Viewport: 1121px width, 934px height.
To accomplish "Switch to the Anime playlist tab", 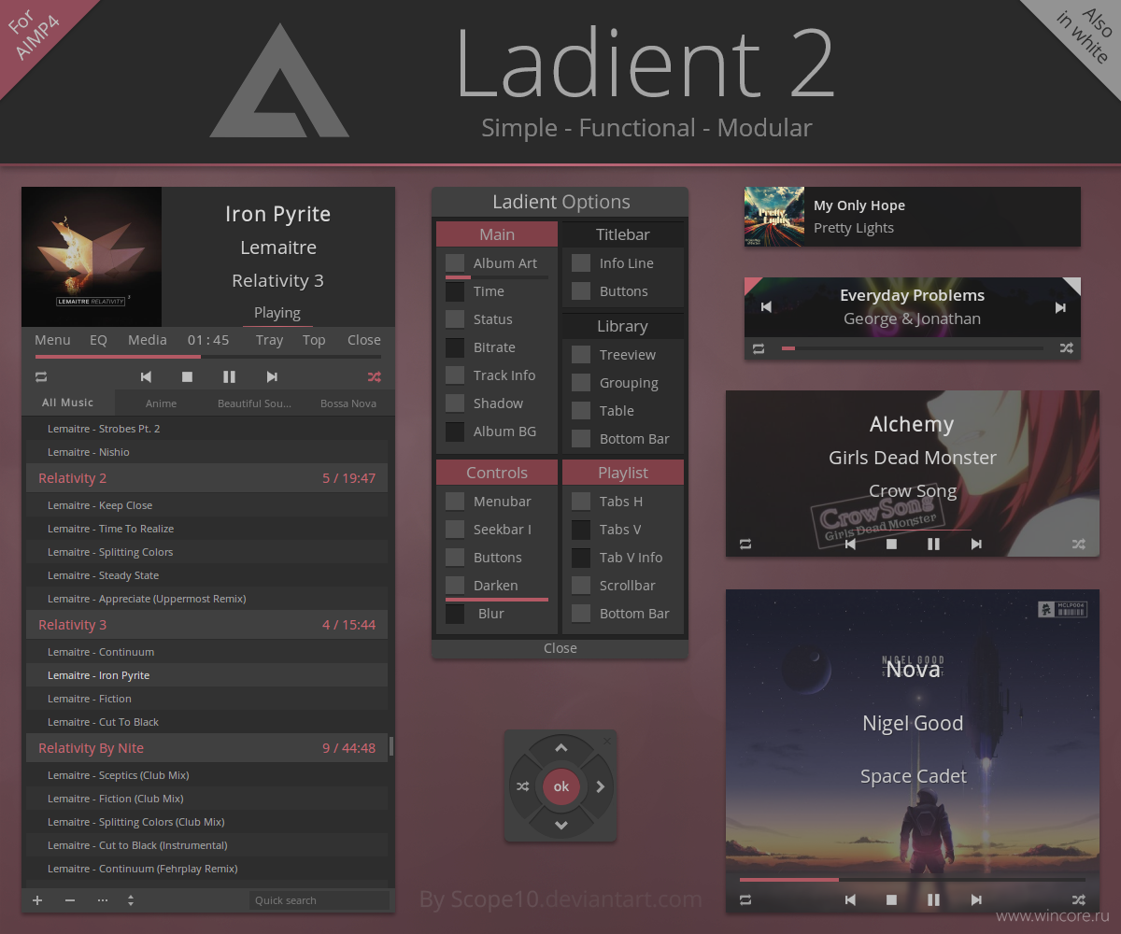I will (x=162, y=403).
